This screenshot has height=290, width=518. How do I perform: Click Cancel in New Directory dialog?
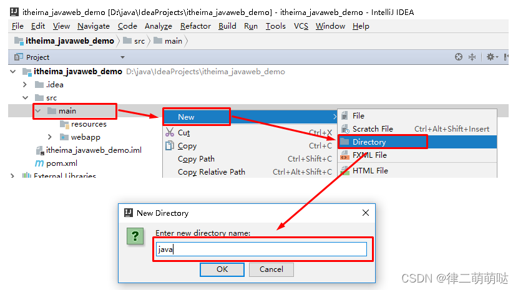pyautogui.click(x=271, y=269)
